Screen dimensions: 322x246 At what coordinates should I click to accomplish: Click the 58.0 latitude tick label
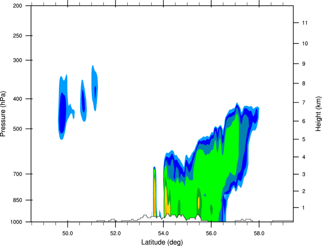(259, 234)
